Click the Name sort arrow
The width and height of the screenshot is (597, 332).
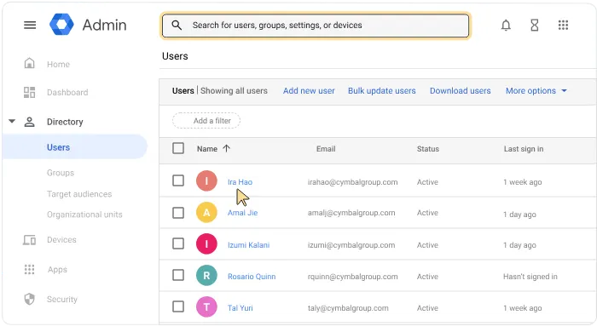tap(227, 148)
